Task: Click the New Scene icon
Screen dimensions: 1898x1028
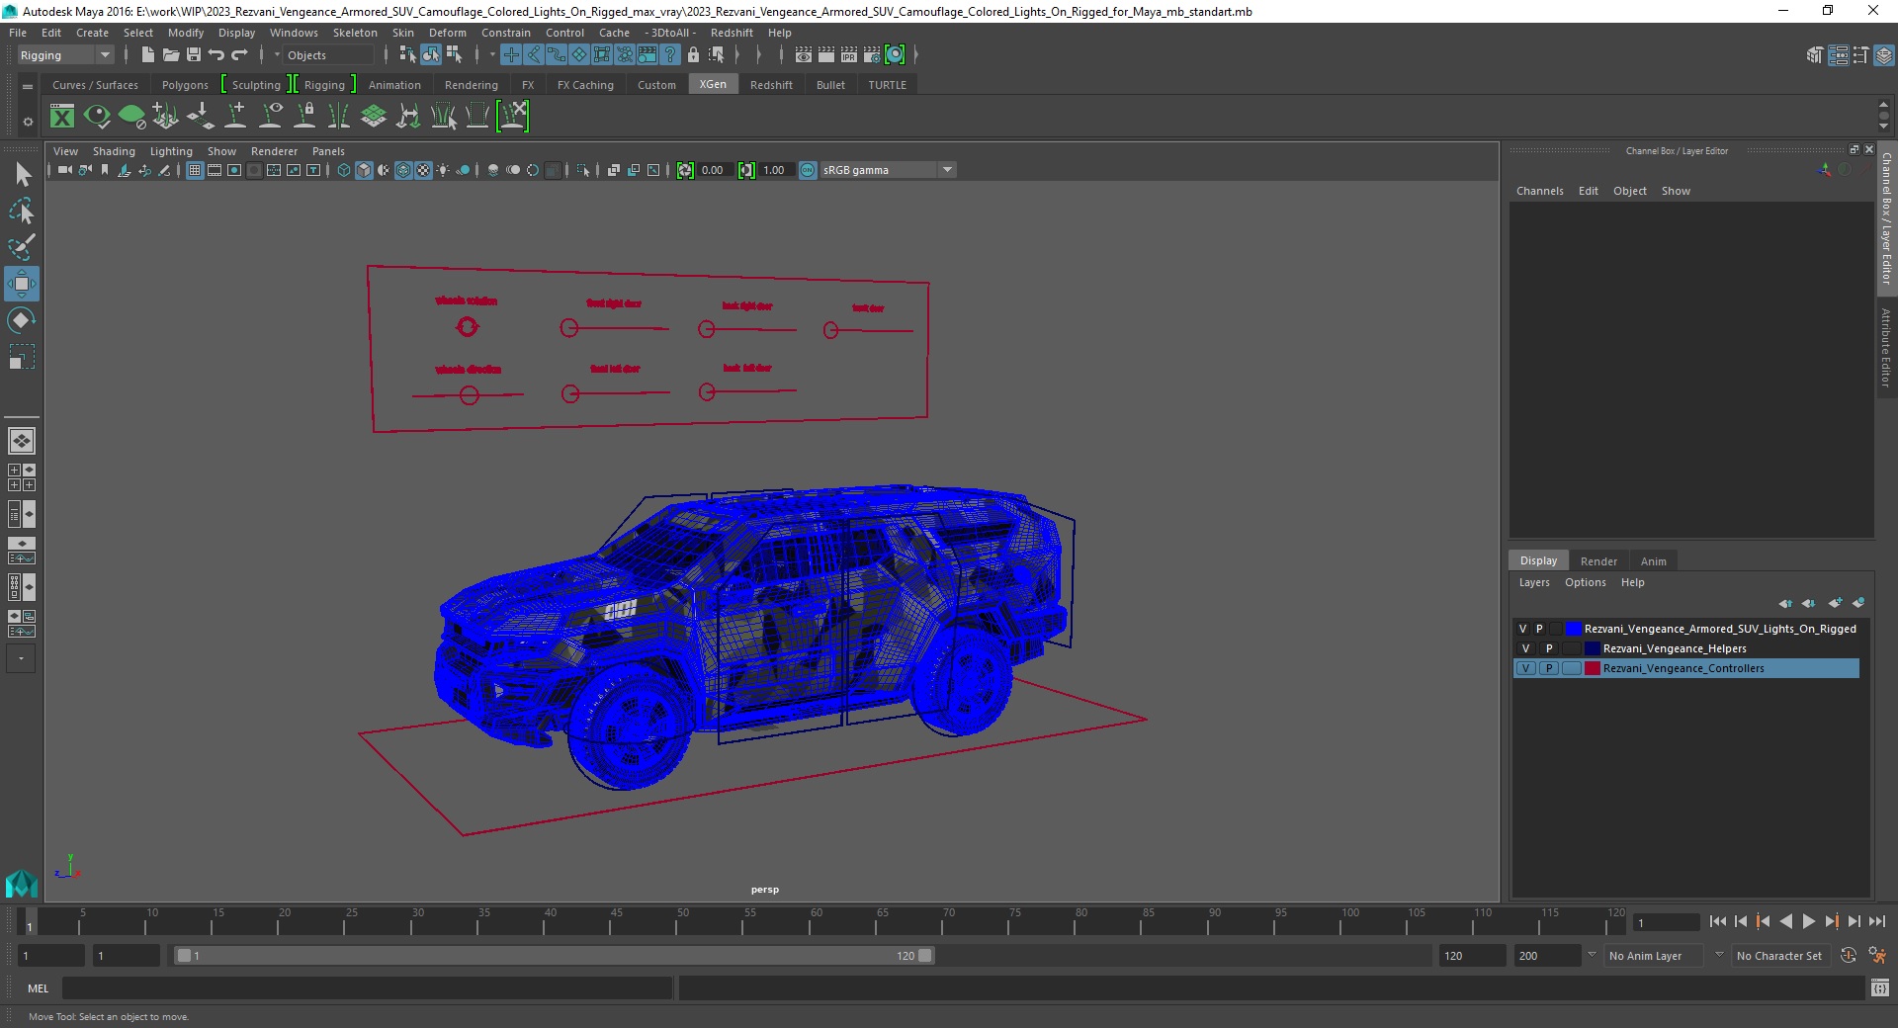Action: coord(147,55)
